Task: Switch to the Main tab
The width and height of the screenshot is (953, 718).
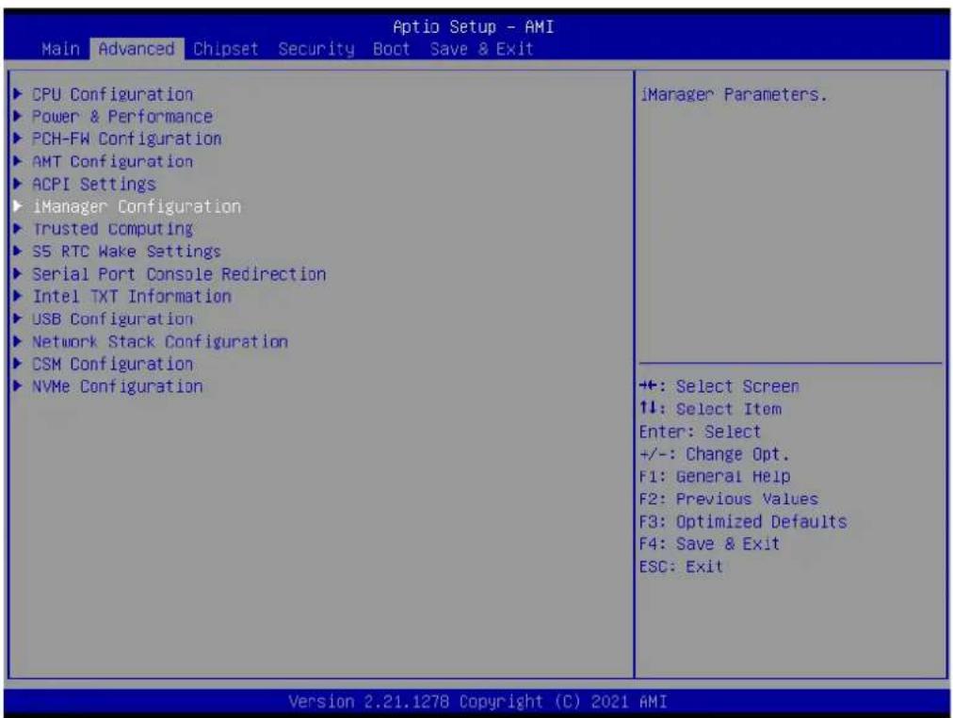Action: click(x=61, y=49)
